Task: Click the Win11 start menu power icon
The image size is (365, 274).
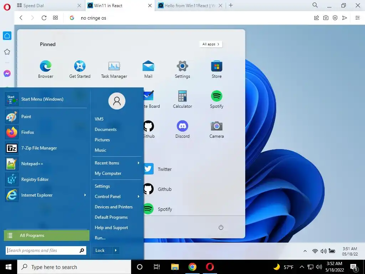Action: click(x=221, y=227)
